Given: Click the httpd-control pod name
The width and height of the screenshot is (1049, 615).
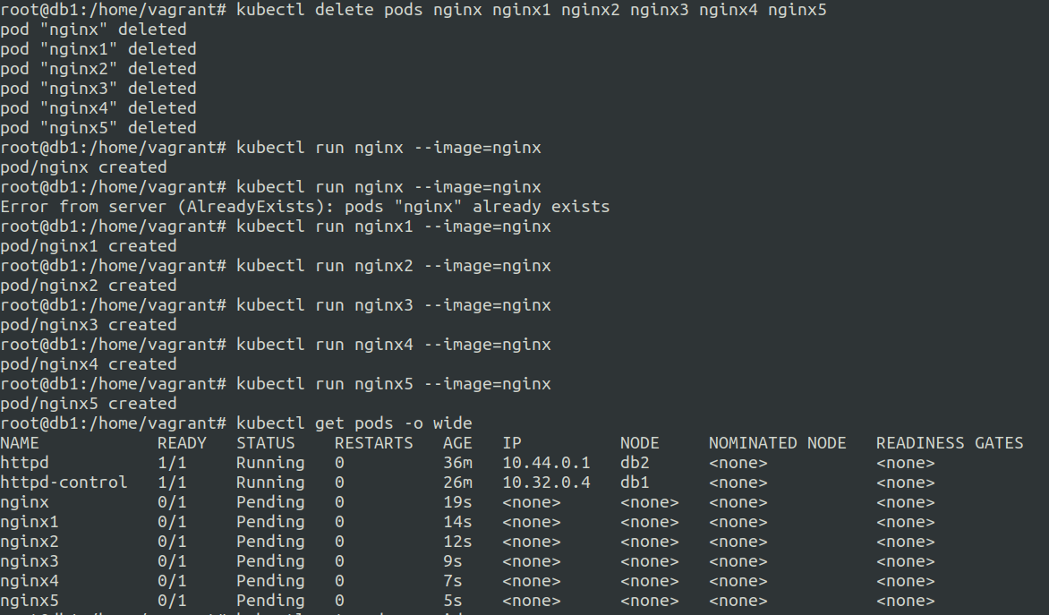Looking at the screenshot, I should tap(64, 483).
